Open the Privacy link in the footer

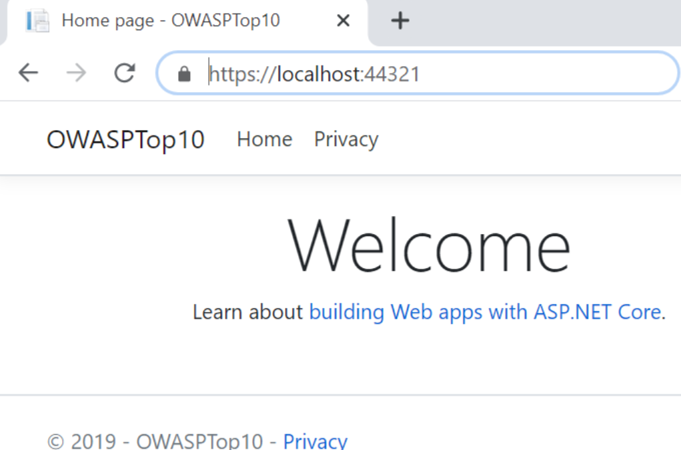pos(315,441)
